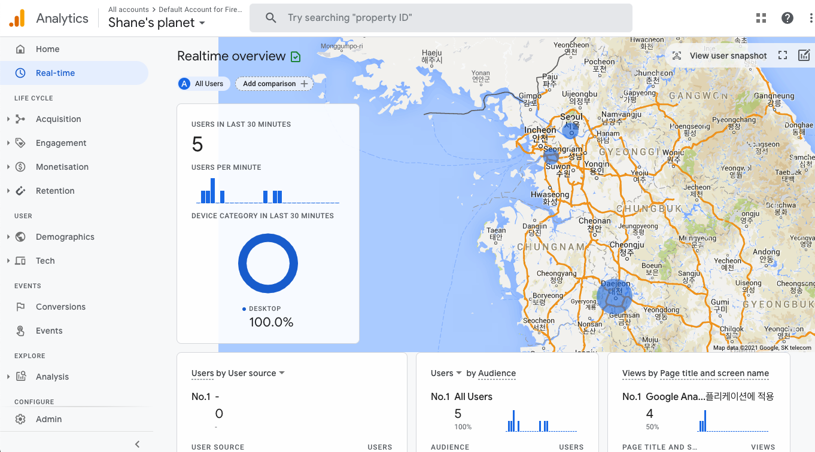
Task: Click the Conversions flag icon
Action: (20, 307)
